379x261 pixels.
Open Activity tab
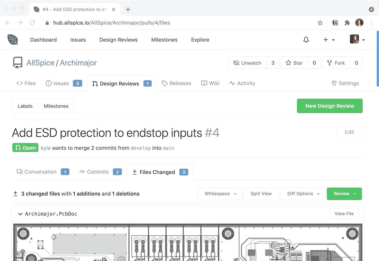242,83
